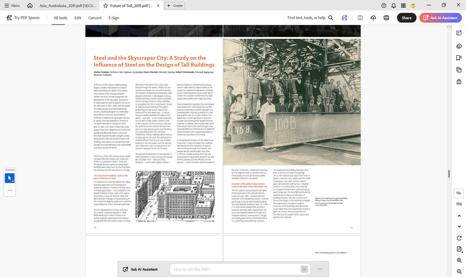This screenshot has height=277, width=466.
Task: Star the Future of Tall_2015.pdf tab
Action: click(x=106, y=5)
